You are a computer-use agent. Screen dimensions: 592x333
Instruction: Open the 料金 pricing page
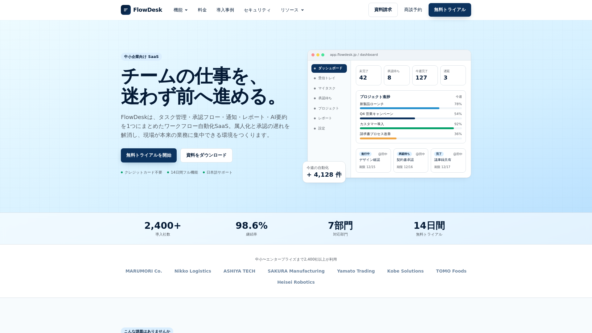[x=202, y=10]
